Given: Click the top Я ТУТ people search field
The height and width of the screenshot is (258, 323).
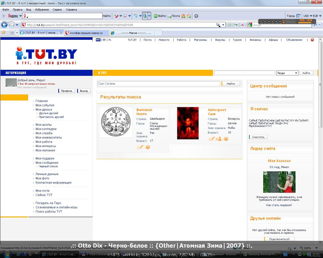Looking at the screenshot, I should point(245,73).
